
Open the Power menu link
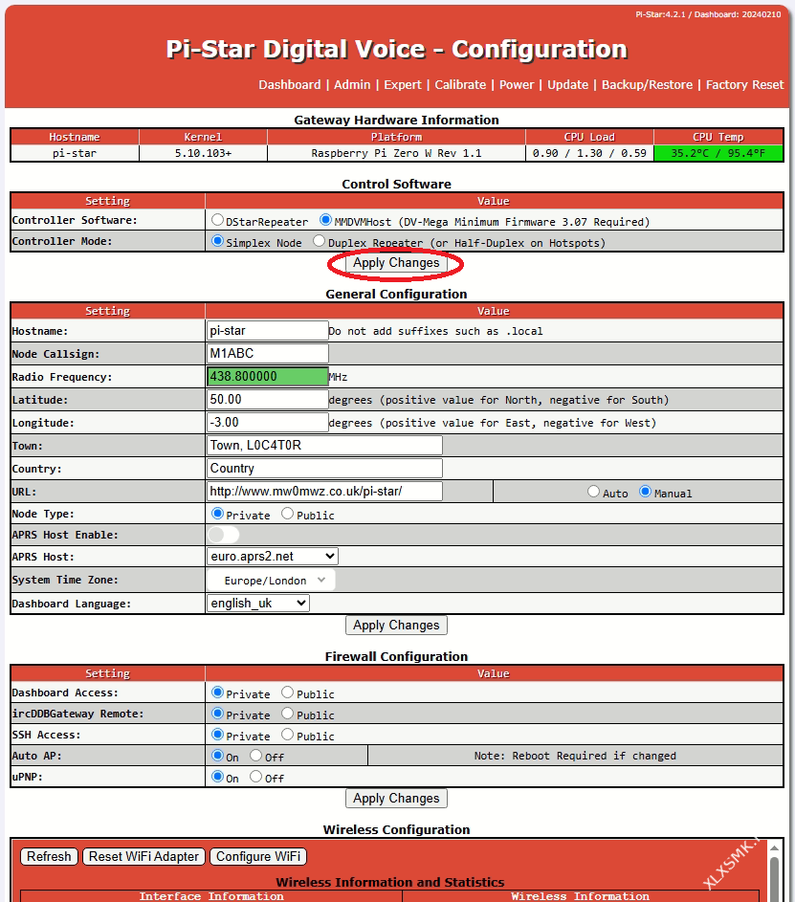click(x=517, y=84)
